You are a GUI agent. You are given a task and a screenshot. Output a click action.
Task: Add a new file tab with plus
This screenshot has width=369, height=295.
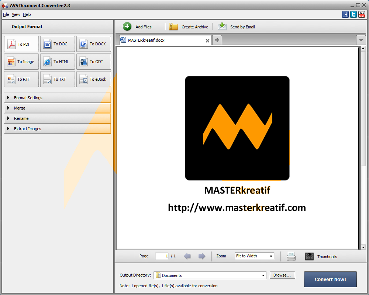217,40
